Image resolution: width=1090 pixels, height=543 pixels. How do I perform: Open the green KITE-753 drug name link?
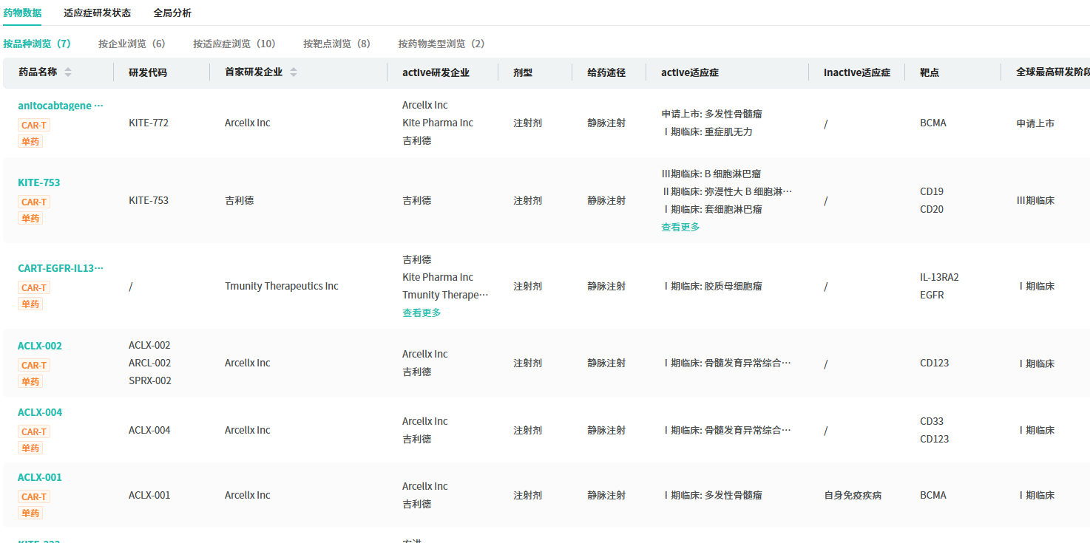coord(39,182)
